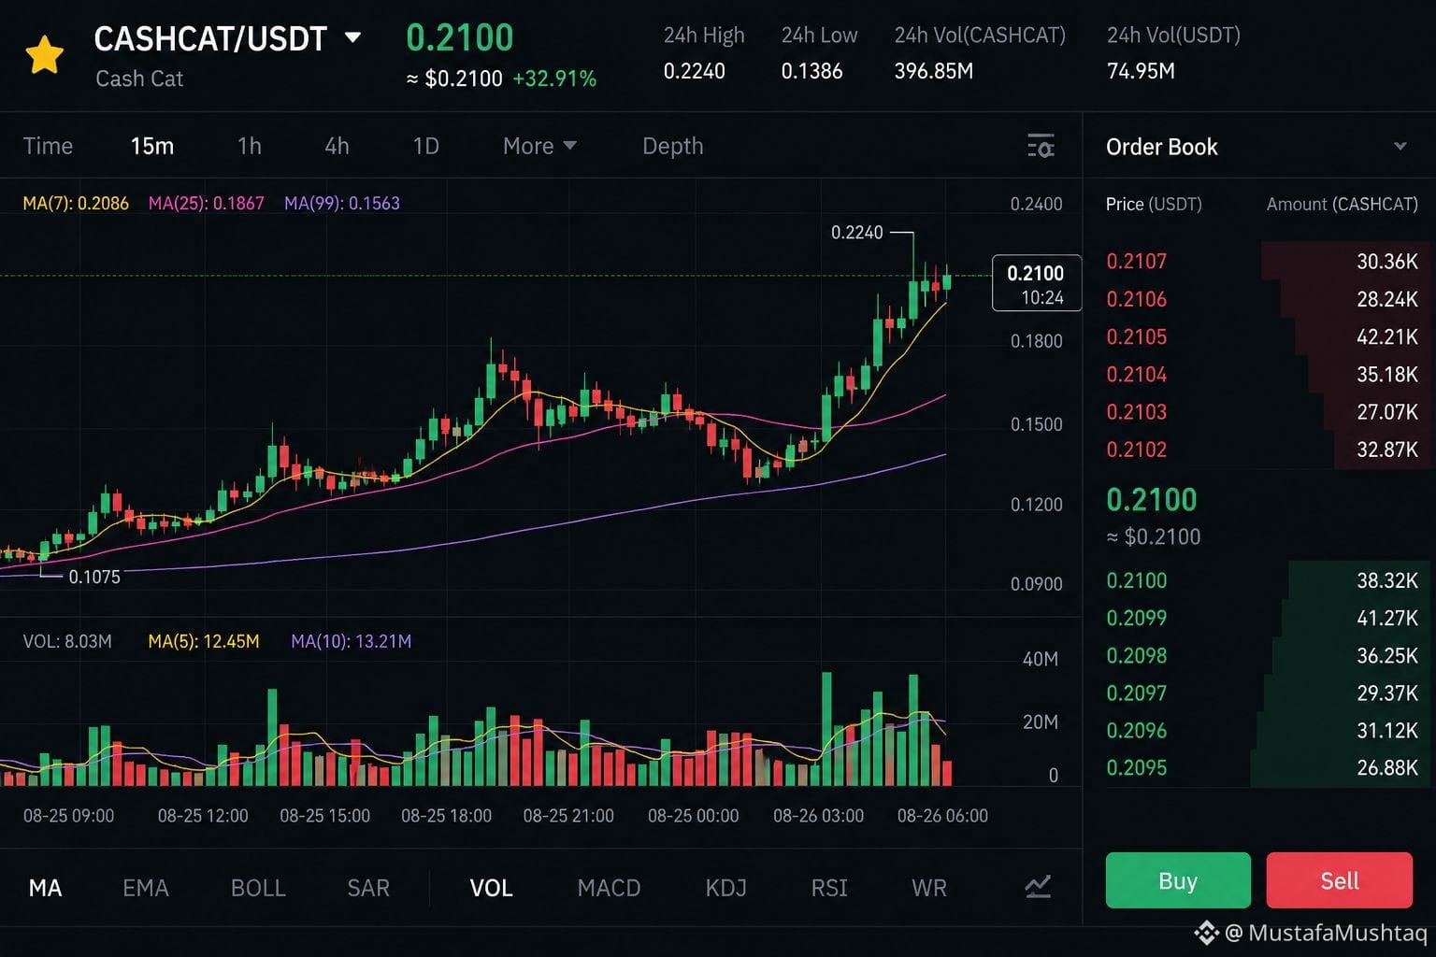Click the 24h Vol(CASHCAT) value 396.85M

pos(934,71)
